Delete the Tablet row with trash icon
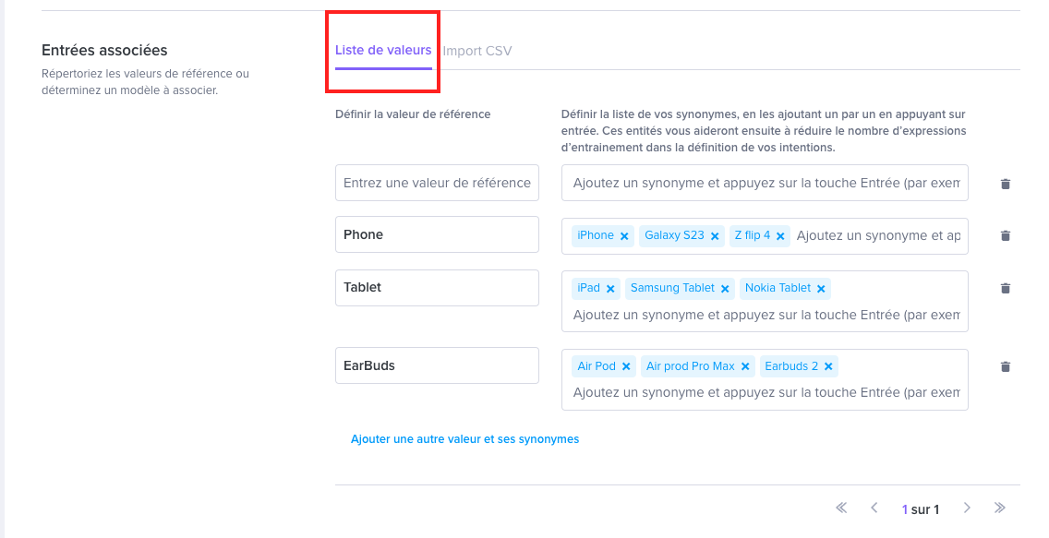 click(x=1005, y=288)
